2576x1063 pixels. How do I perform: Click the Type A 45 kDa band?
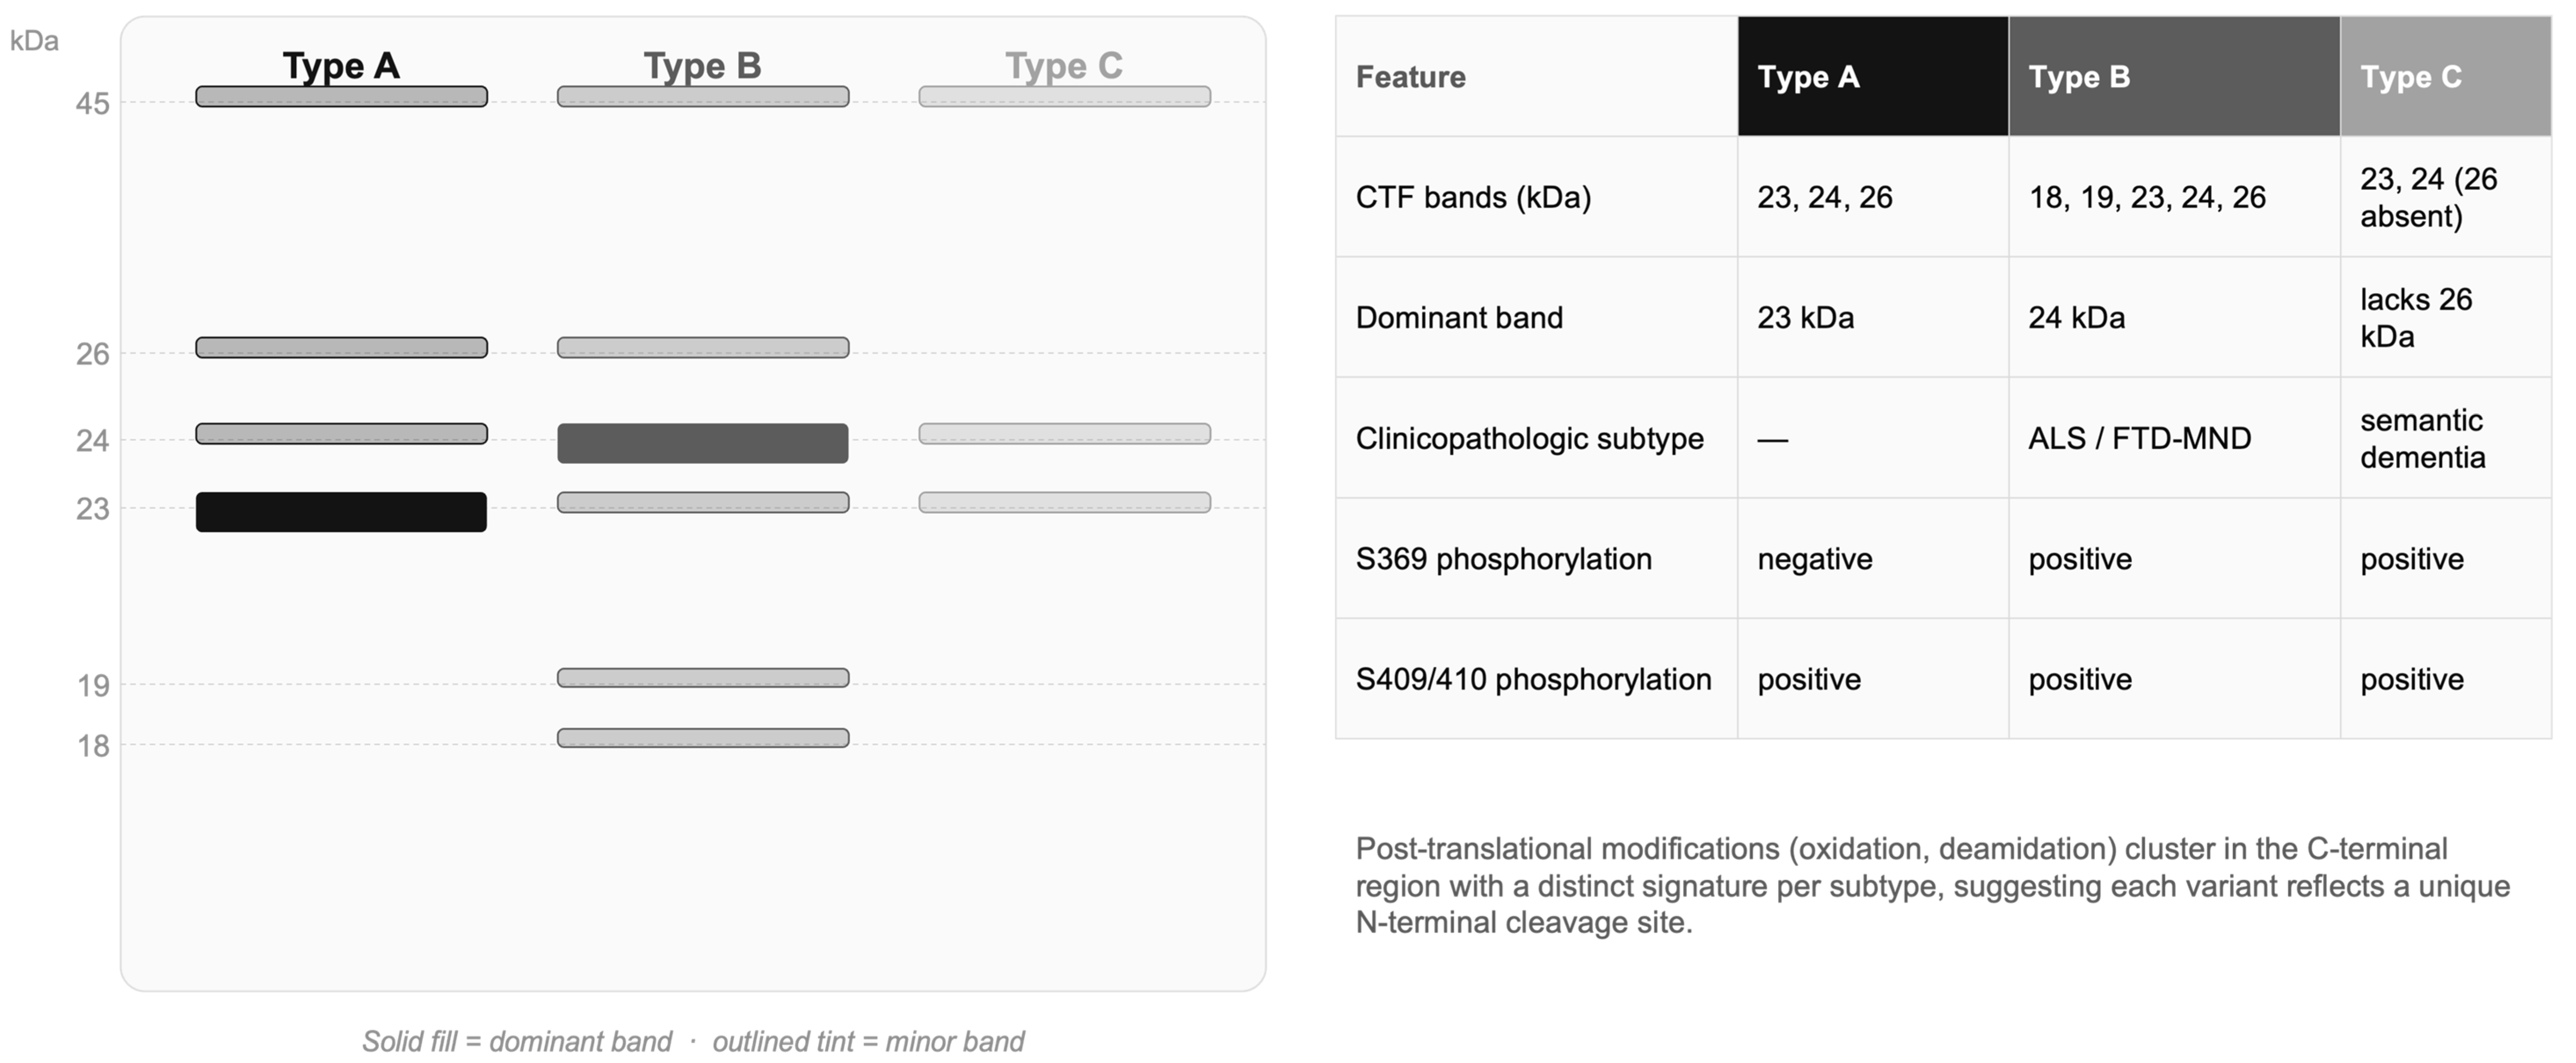[x=341, y=96]
